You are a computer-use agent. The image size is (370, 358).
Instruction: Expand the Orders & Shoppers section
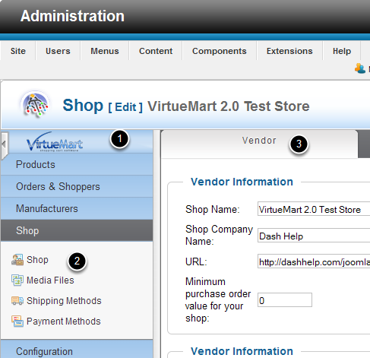(77, 186)
